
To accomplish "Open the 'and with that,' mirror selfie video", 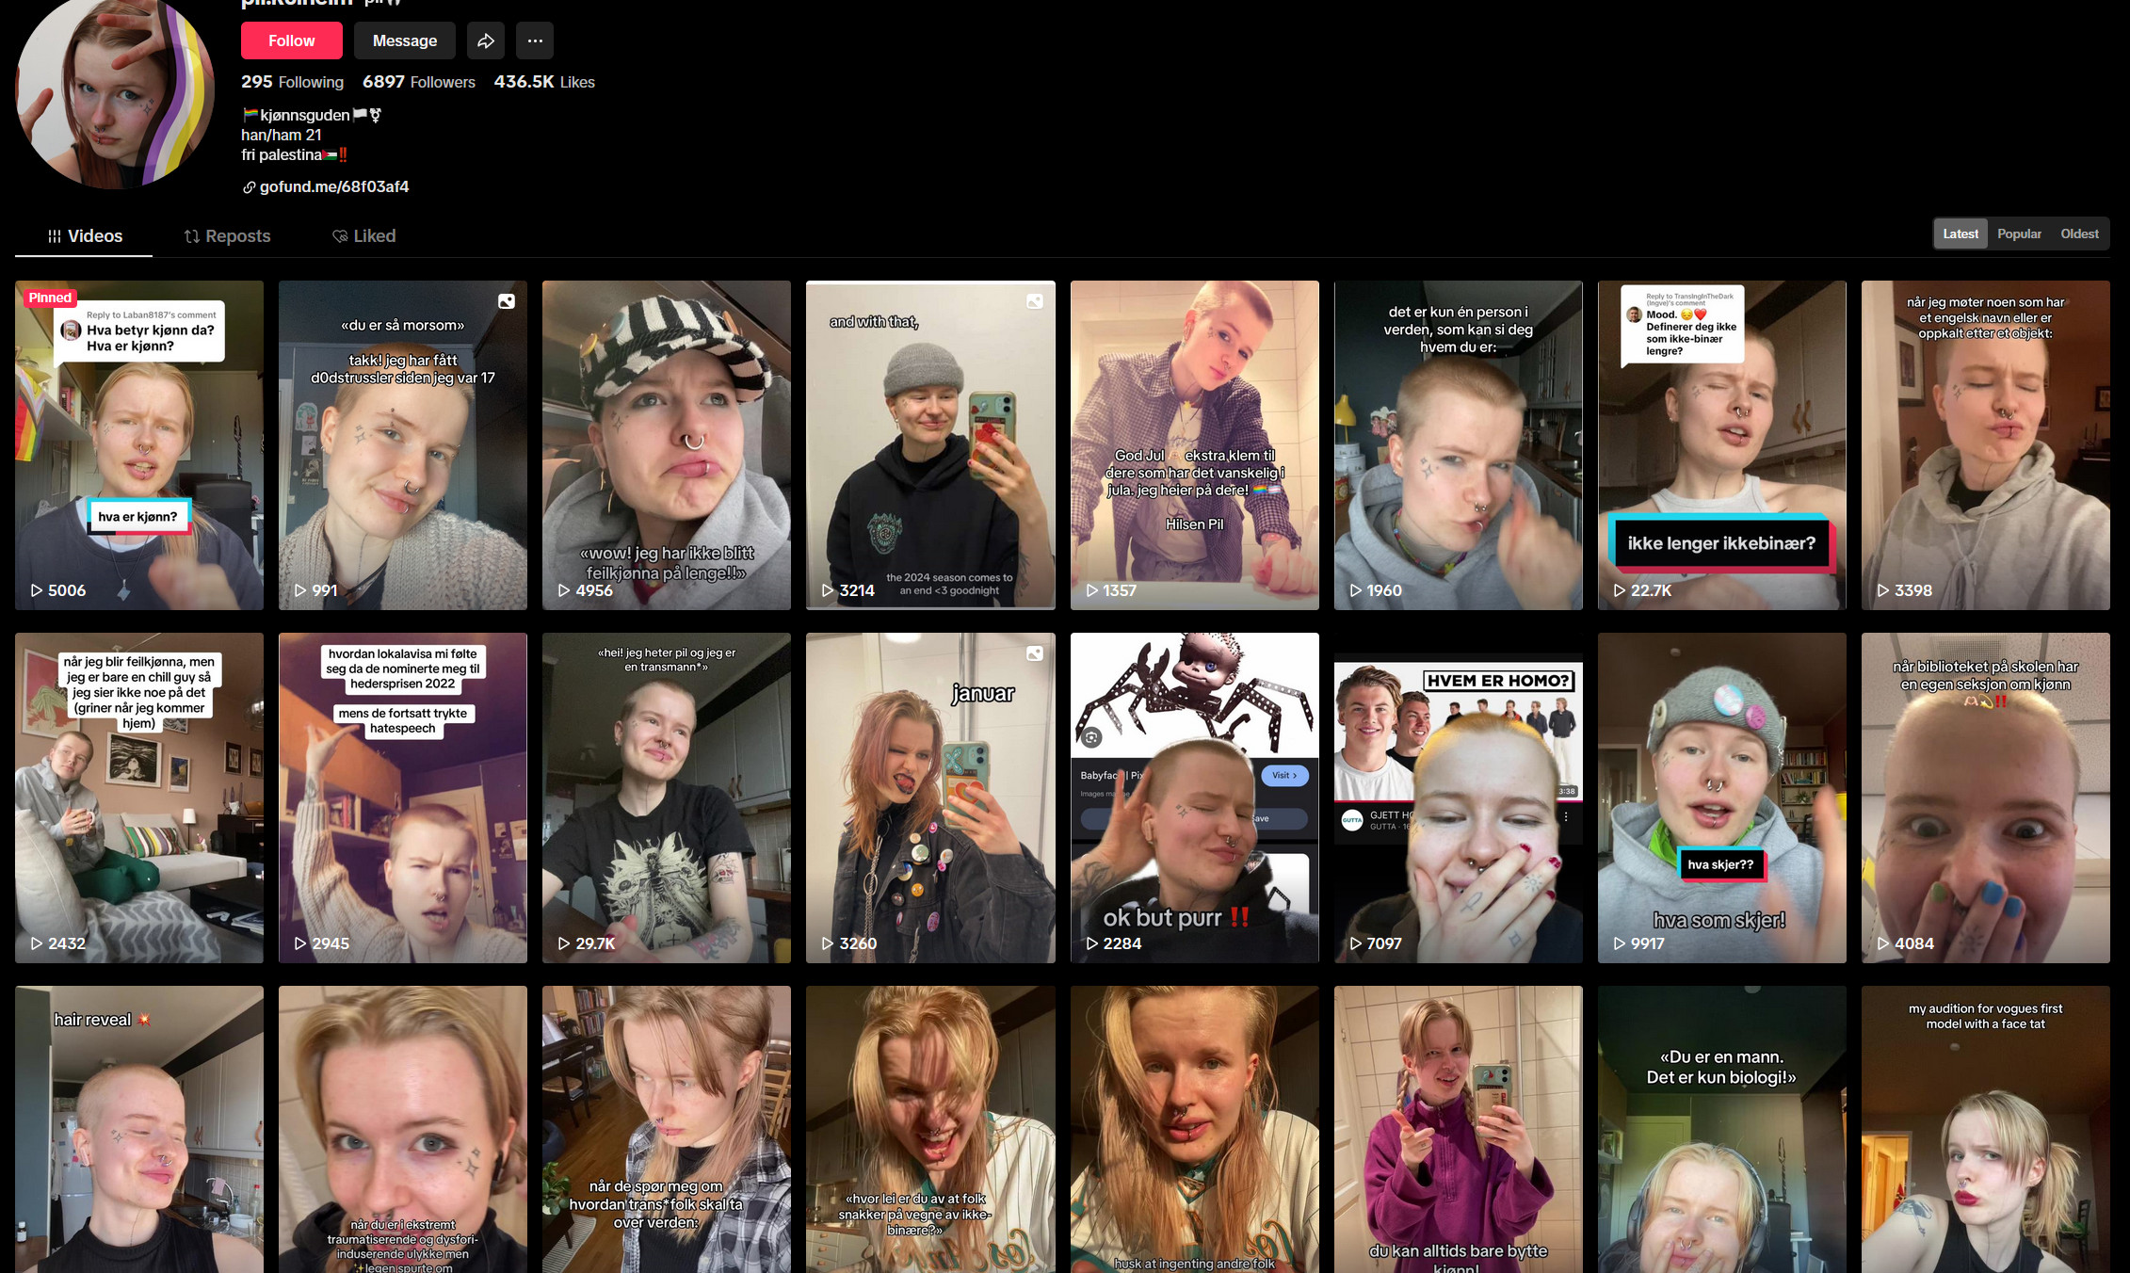I will 930,445.
